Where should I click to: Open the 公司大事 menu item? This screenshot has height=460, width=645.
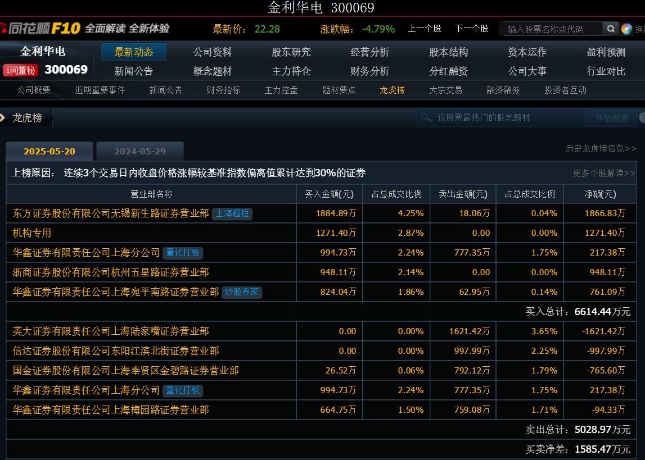527,71
